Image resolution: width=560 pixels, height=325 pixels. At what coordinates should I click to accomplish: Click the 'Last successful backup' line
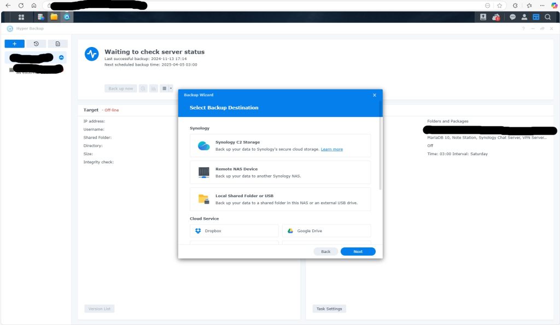pyautogui.click(x=145, y=59)
